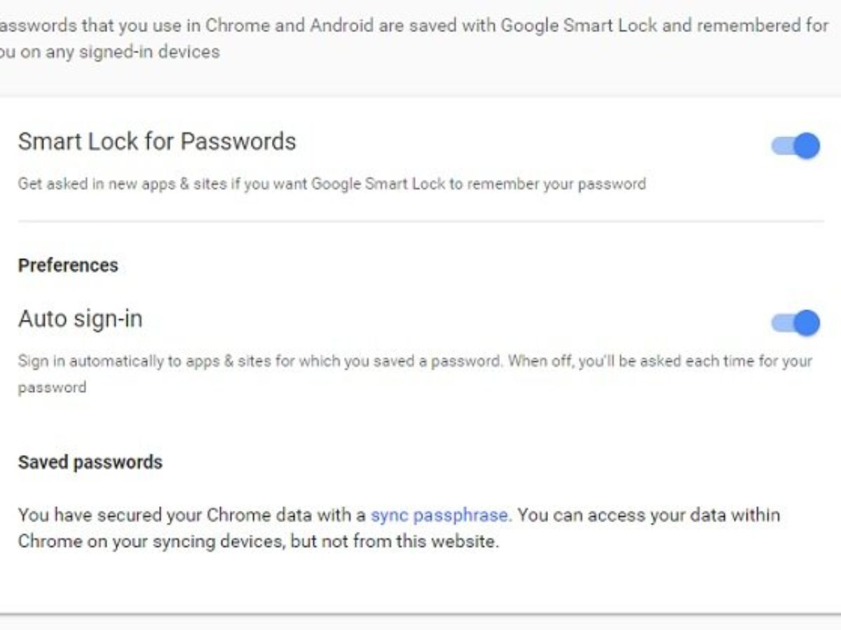Turn off the Smart Lock for Passwords switch
This screenshot has width=841, height=630.
(795, 146)
